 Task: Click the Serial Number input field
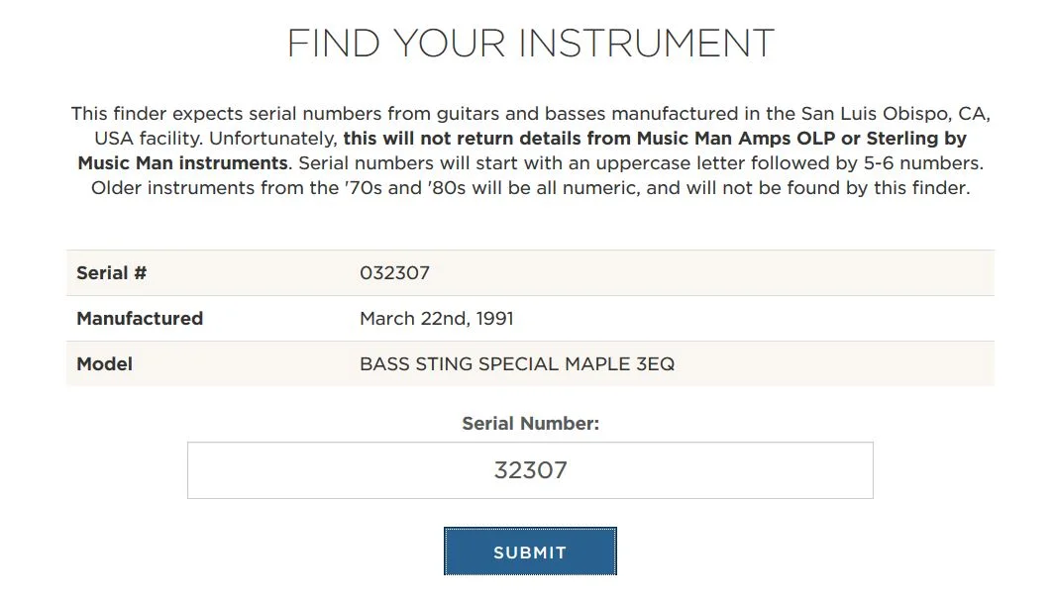530,470
